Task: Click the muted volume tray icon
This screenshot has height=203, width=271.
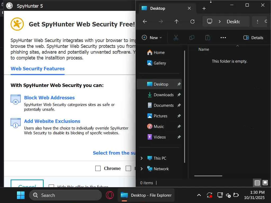Action: pyautogui.click(x=228, y=195)
